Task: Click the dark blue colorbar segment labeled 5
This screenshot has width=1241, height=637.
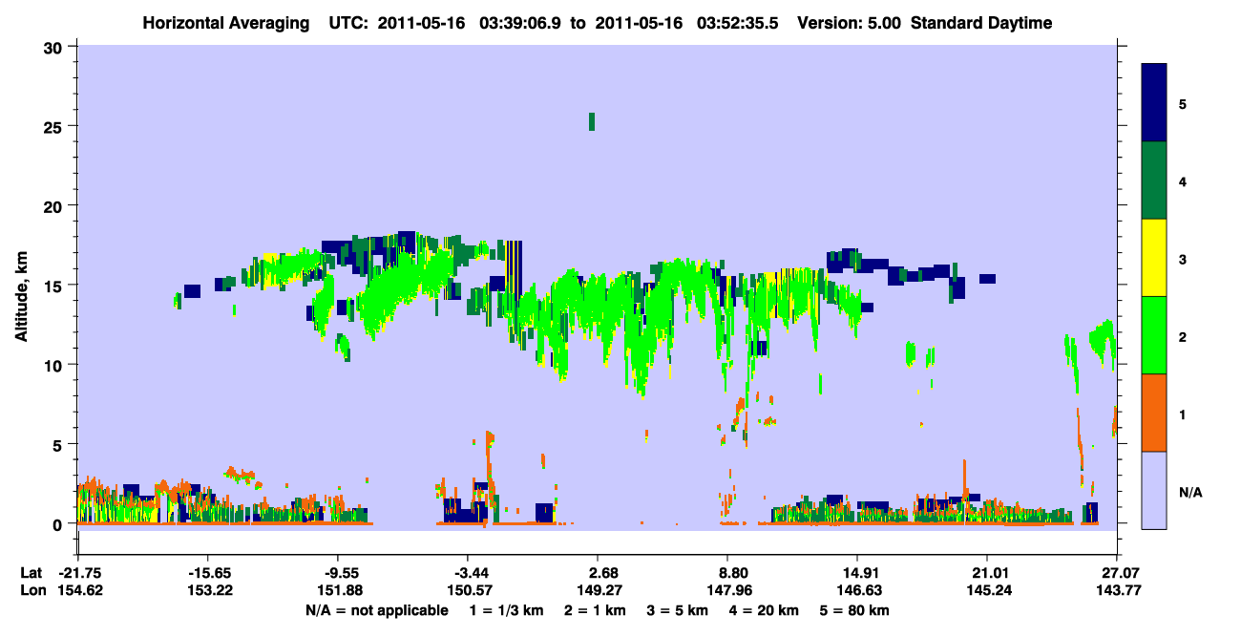Action: tap(1154, 103)
